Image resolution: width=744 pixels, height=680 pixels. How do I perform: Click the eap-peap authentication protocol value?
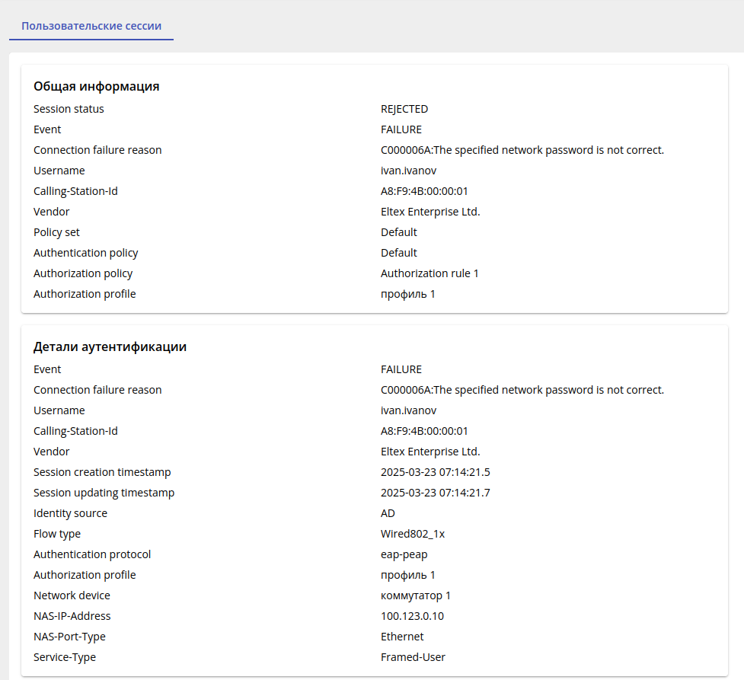405,554
